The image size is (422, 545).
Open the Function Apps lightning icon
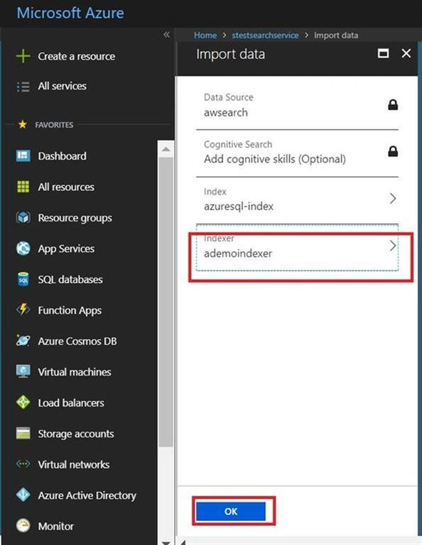click(x=23, y=309)
